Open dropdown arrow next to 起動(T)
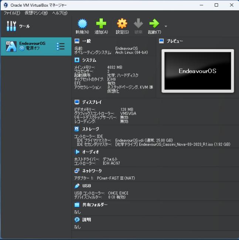 click(166, 26)
